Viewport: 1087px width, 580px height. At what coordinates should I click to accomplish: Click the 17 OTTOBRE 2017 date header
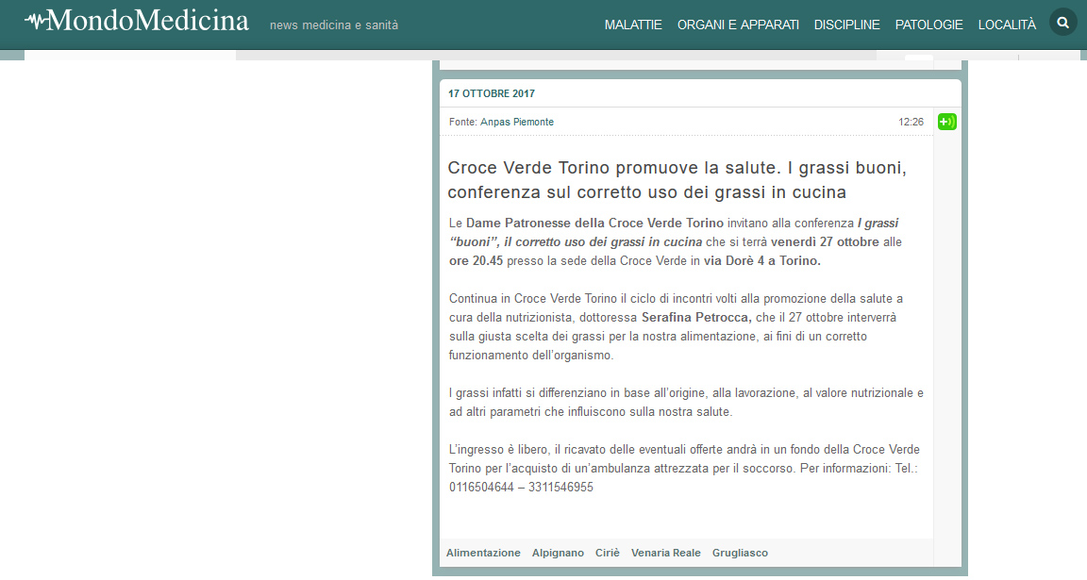[492, 94]
